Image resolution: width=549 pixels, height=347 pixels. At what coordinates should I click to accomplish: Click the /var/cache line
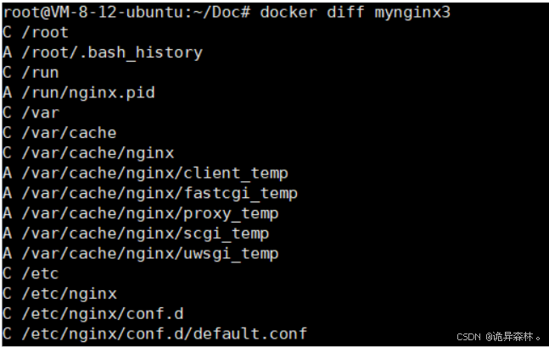pyautogui.click(x=59, y=133)
